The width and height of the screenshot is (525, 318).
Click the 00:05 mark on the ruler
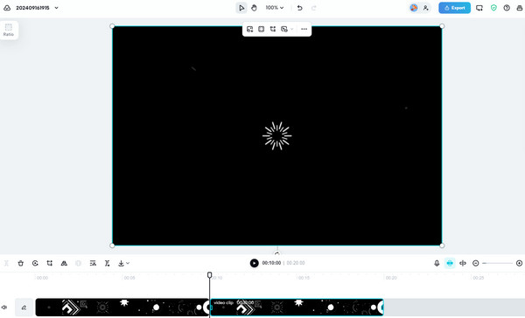point(129,278)
